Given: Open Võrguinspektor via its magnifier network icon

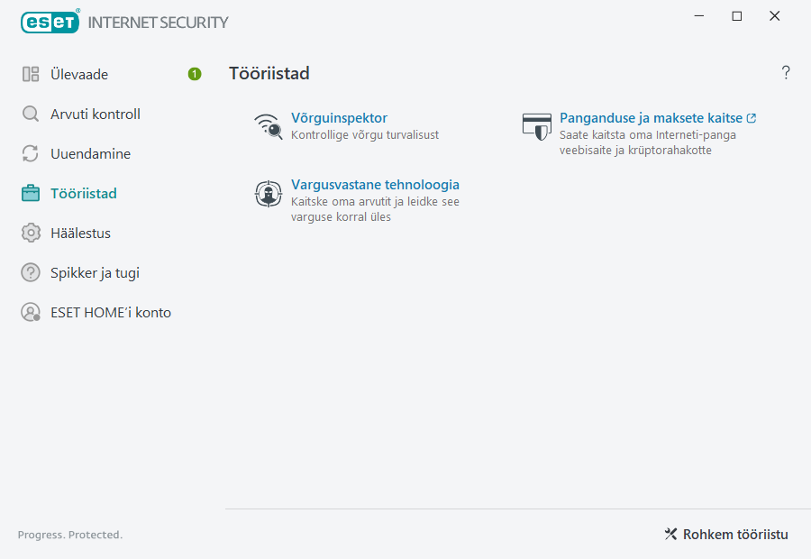Looking at the screenshot, I should [268, 125].
